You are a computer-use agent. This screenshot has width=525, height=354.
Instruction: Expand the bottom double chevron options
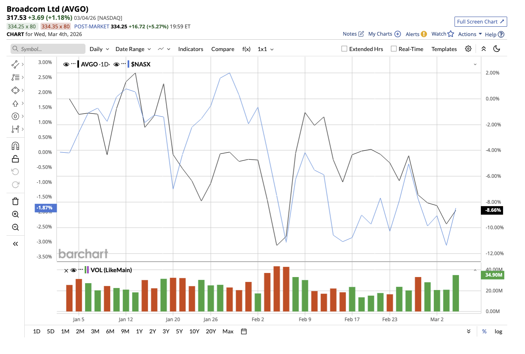point(469,331)
